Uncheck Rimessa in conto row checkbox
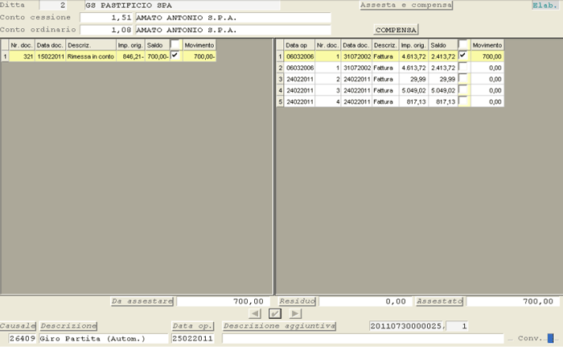563x347 pixels. [175, 56]
